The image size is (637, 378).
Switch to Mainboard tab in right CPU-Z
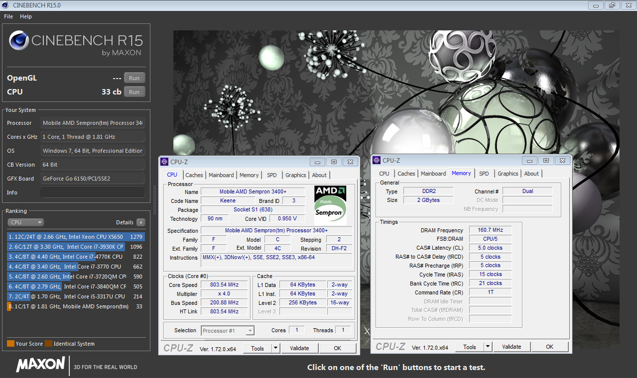click(x=433, y=174)
